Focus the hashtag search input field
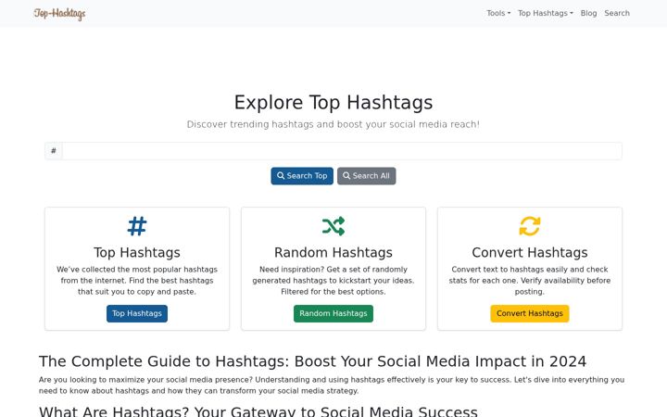The width and height of the screenshot is (667, 417). [342, 151]
